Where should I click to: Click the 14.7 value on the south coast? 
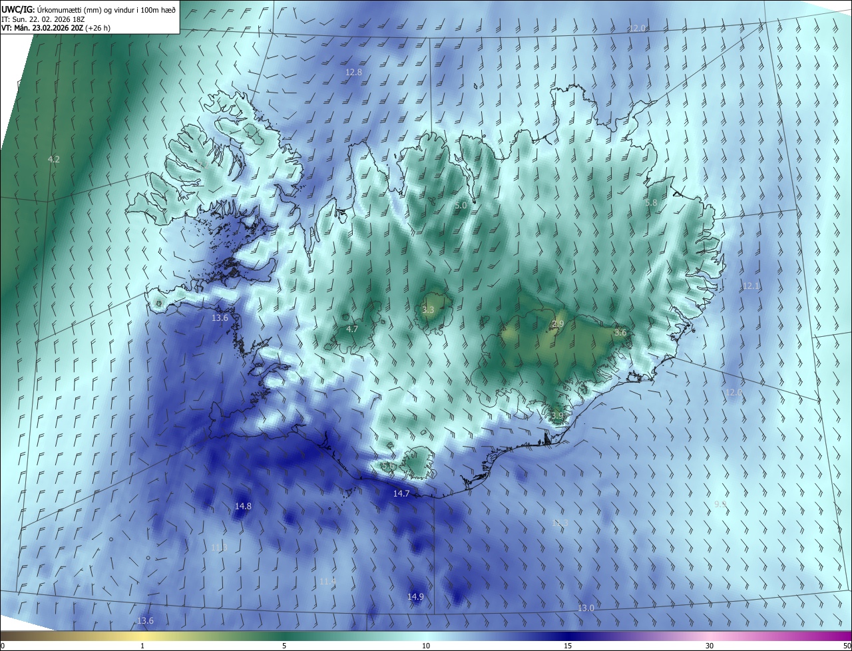(x=401, y=493)
